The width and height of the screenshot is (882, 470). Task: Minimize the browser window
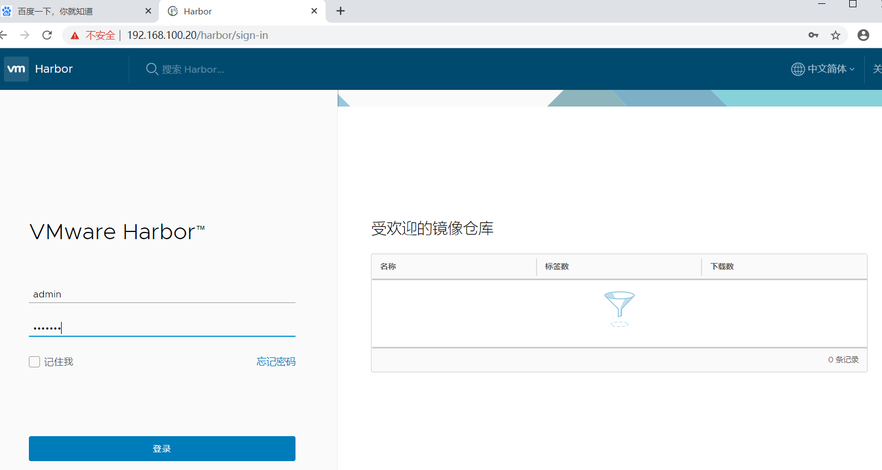821,4
